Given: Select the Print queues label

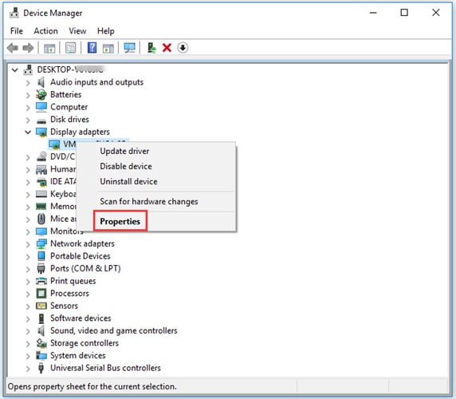Looking at the screenshot, I should [x=73, y=281].
